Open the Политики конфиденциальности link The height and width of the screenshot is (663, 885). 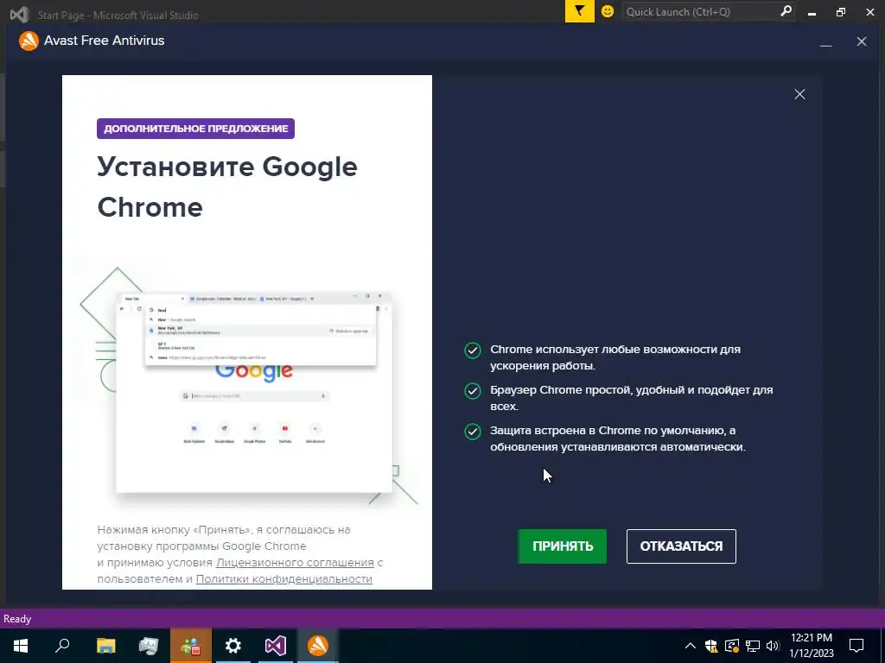tap(283, 578)
